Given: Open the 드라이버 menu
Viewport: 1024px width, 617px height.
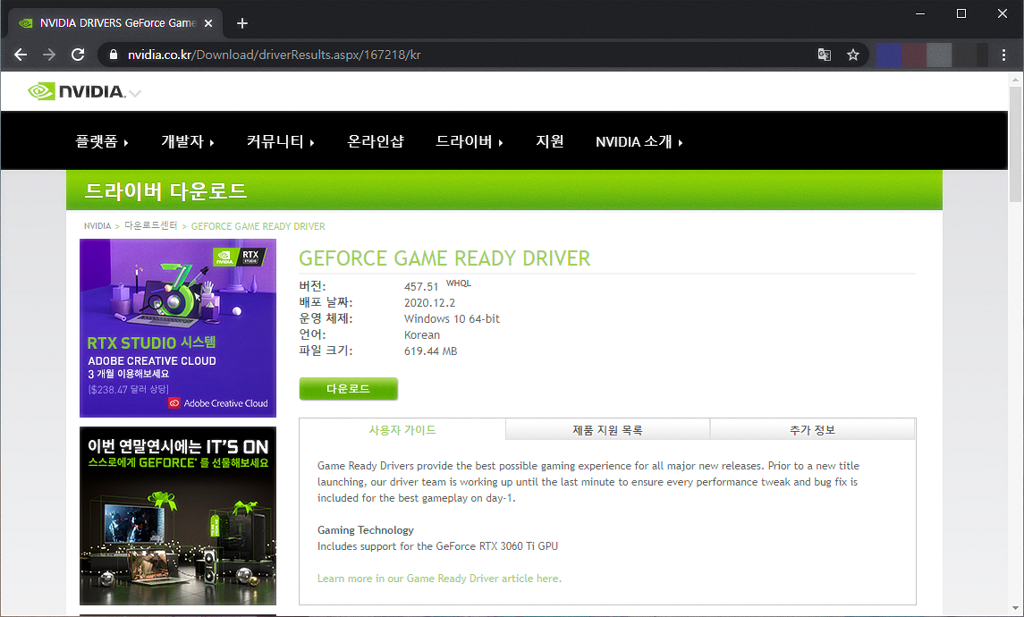Looking at the screenshot, I should click(x=470, y=141).
